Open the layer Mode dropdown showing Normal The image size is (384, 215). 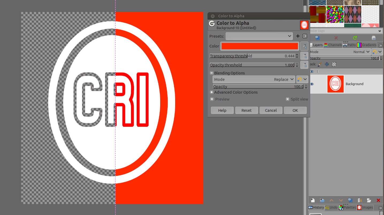tap(341, 52)
